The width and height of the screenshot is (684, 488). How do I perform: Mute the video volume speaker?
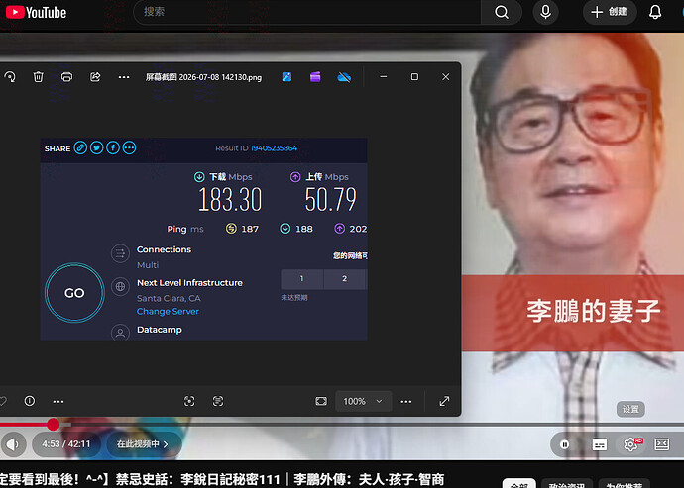pos(13,444)
